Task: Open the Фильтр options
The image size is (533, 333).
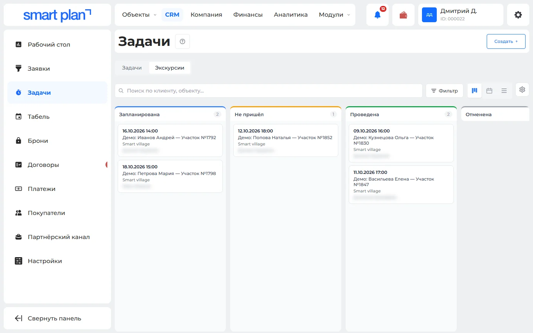Action: (x=445, y=91)
